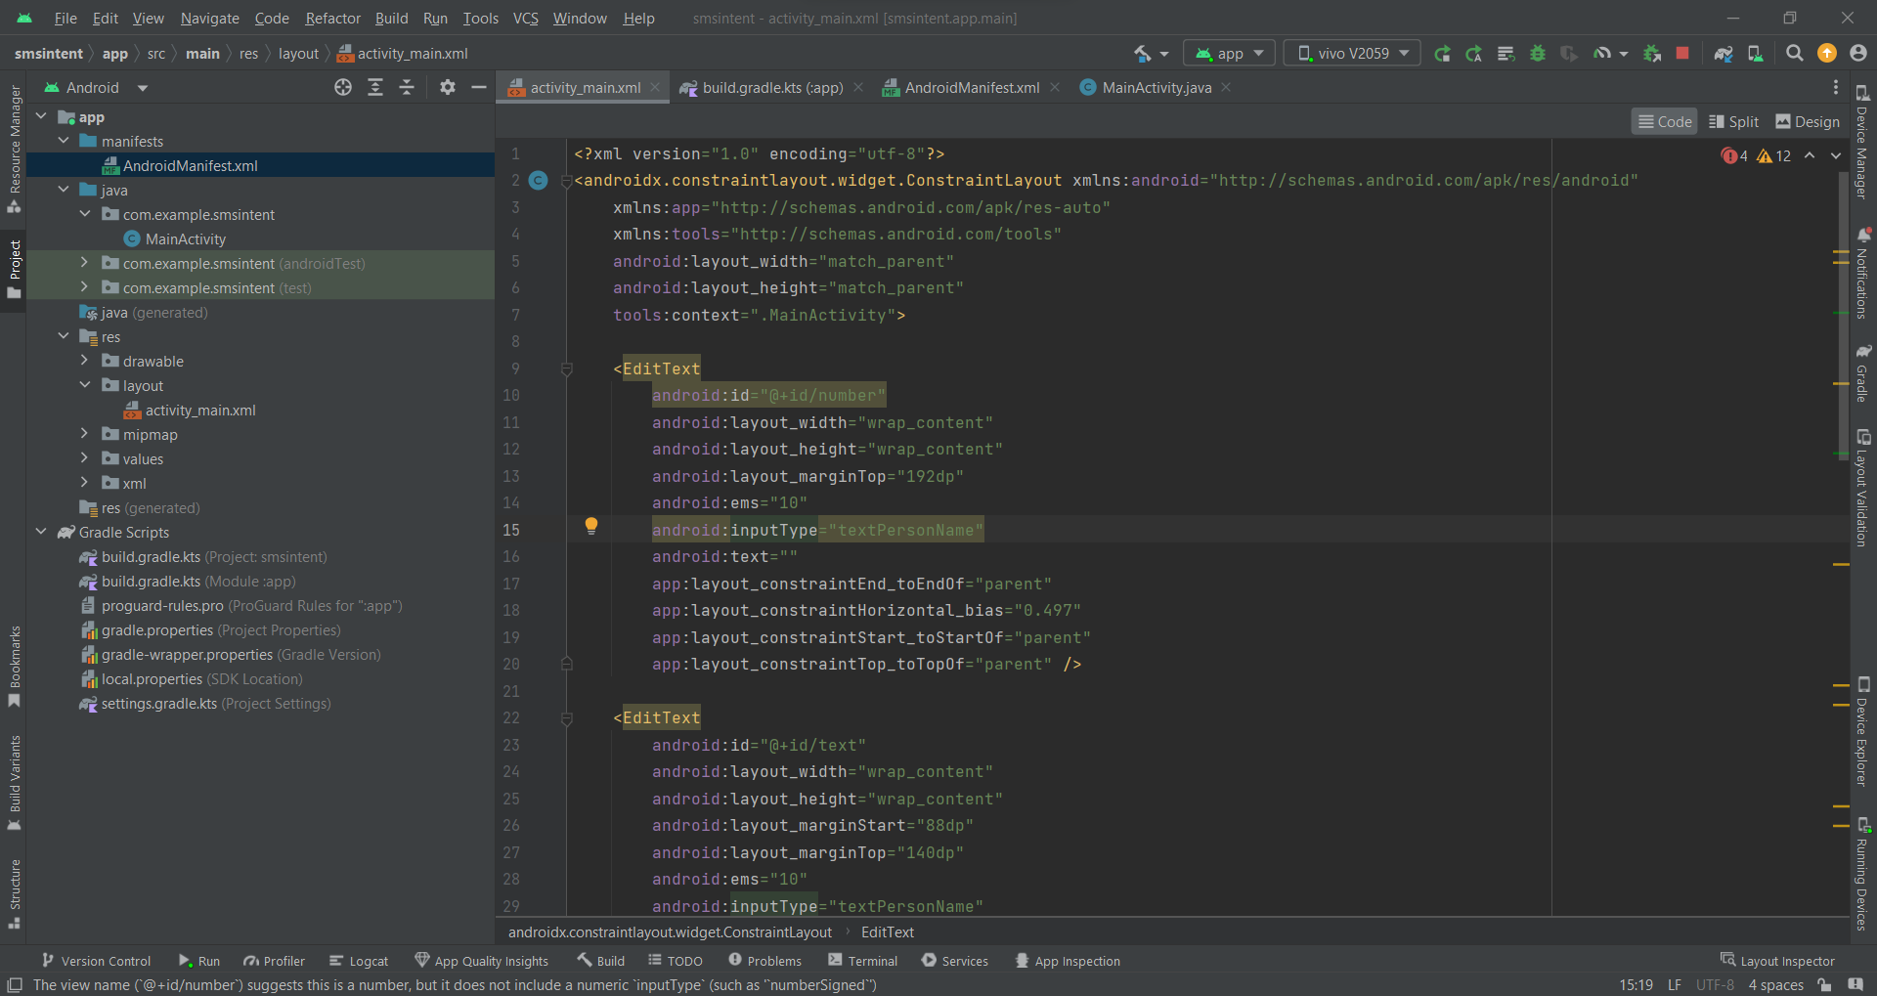Open the Logcat panel
The image size is (1877, 996).
(x=359, y=961)
